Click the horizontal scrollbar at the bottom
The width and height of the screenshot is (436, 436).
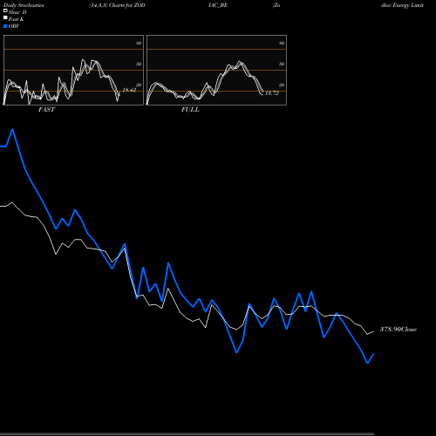point(187,434)
